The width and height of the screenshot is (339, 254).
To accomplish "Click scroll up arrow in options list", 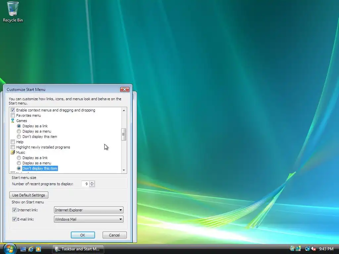I will 124,110.
